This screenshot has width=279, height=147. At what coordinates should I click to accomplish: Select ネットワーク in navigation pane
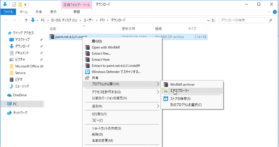pyautogui.click(x=20, y=113)
